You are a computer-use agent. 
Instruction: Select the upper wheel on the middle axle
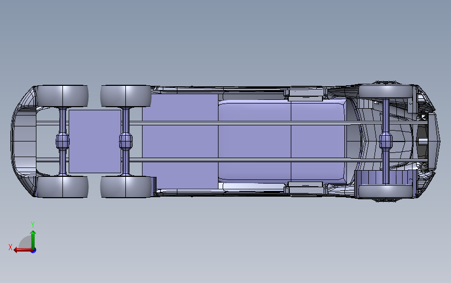126,96
